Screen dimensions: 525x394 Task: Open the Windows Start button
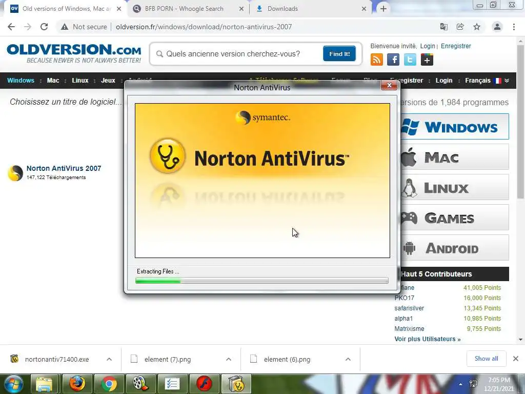pyautogui.click(x=13, y=384)
